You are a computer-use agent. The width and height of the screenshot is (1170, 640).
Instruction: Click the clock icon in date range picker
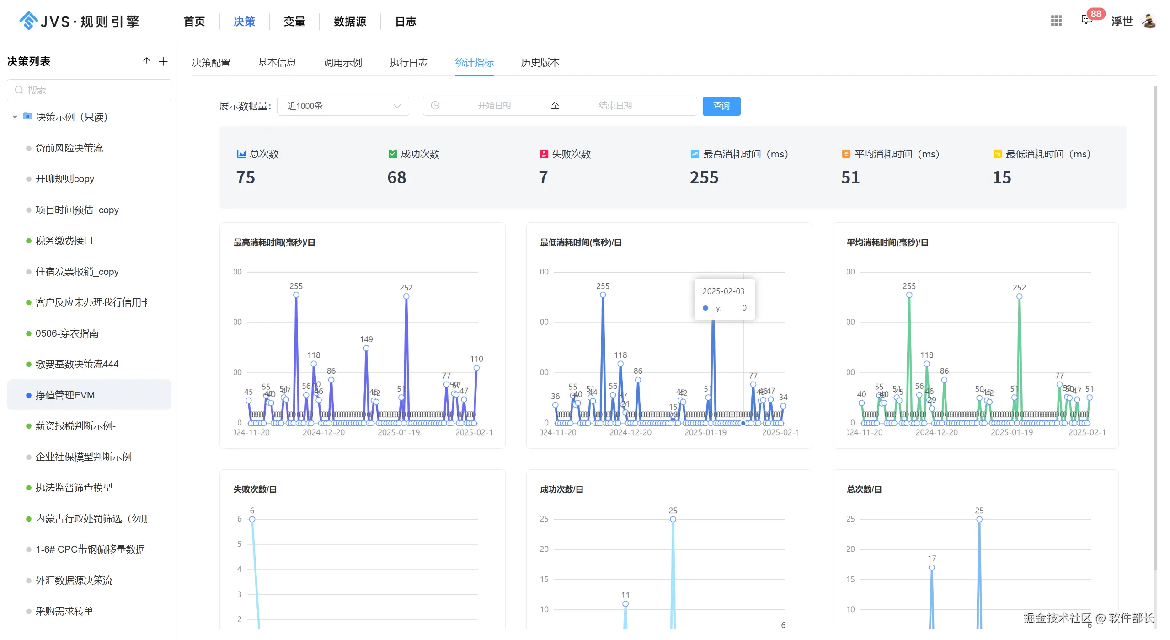[435, 106]
